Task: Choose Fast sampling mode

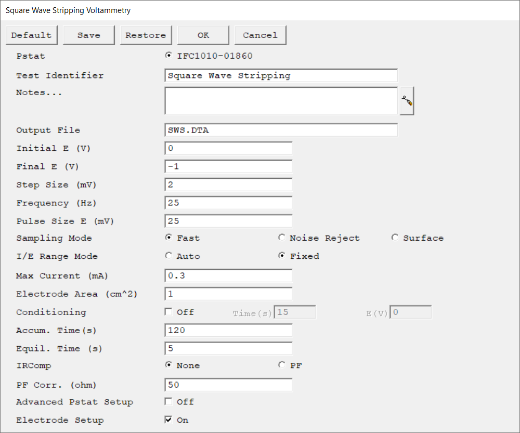Action: coord(168,238)
